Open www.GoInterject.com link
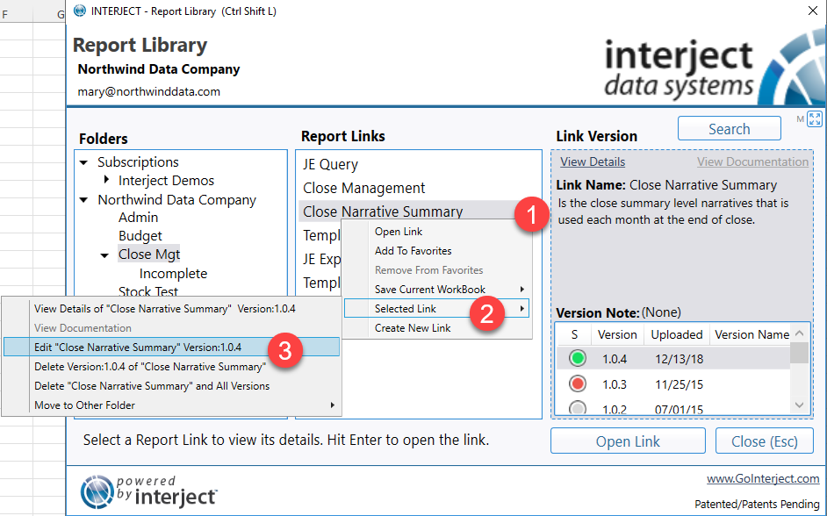The height and width of the screenshot is (516, 827). coord(763,478)
